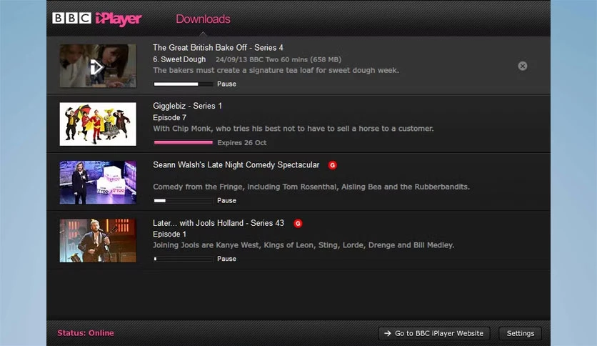Select the 'Joining Jools are Kanye West' description
The height and width of the screenshot is (346, 597).
tap(303, 245)
